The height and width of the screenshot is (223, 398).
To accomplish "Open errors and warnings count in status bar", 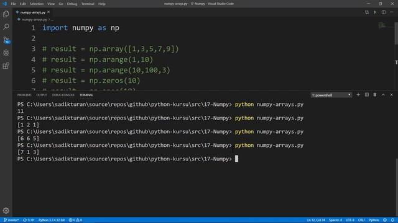I will (x=75, y=220).
